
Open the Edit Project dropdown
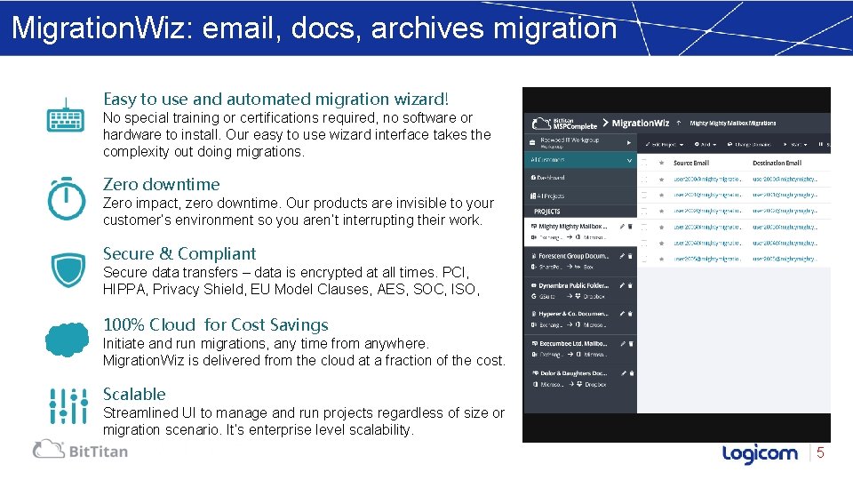pyautogui.click(x=665, y=145)
